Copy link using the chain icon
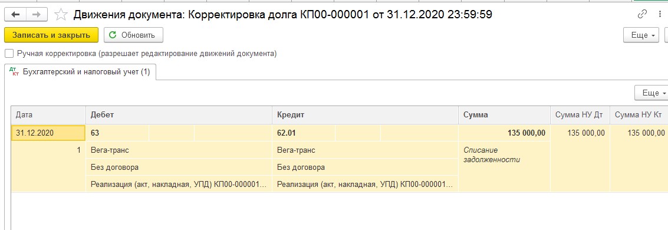 (x=641, y=14)
